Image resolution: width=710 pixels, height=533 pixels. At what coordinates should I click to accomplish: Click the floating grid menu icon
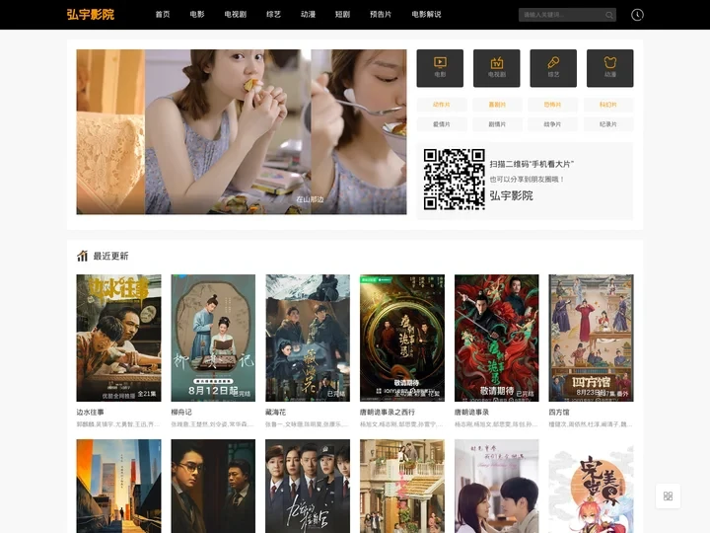point(668,495)
